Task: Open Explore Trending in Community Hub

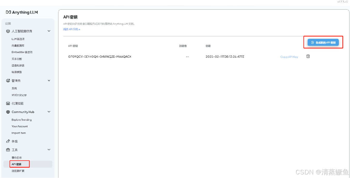Action: (22, 120)
